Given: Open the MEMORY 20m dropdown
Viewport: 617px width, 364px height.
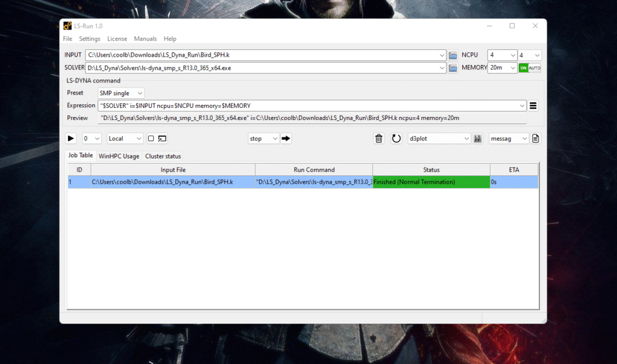Looking at the screenshot, I should click(x=502, y=68).
